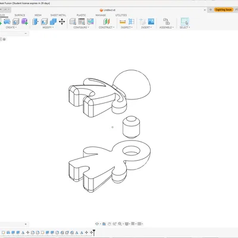238x238 pixels.
Task: Select the Untitled v8 document tab
Action: [108, 10]
